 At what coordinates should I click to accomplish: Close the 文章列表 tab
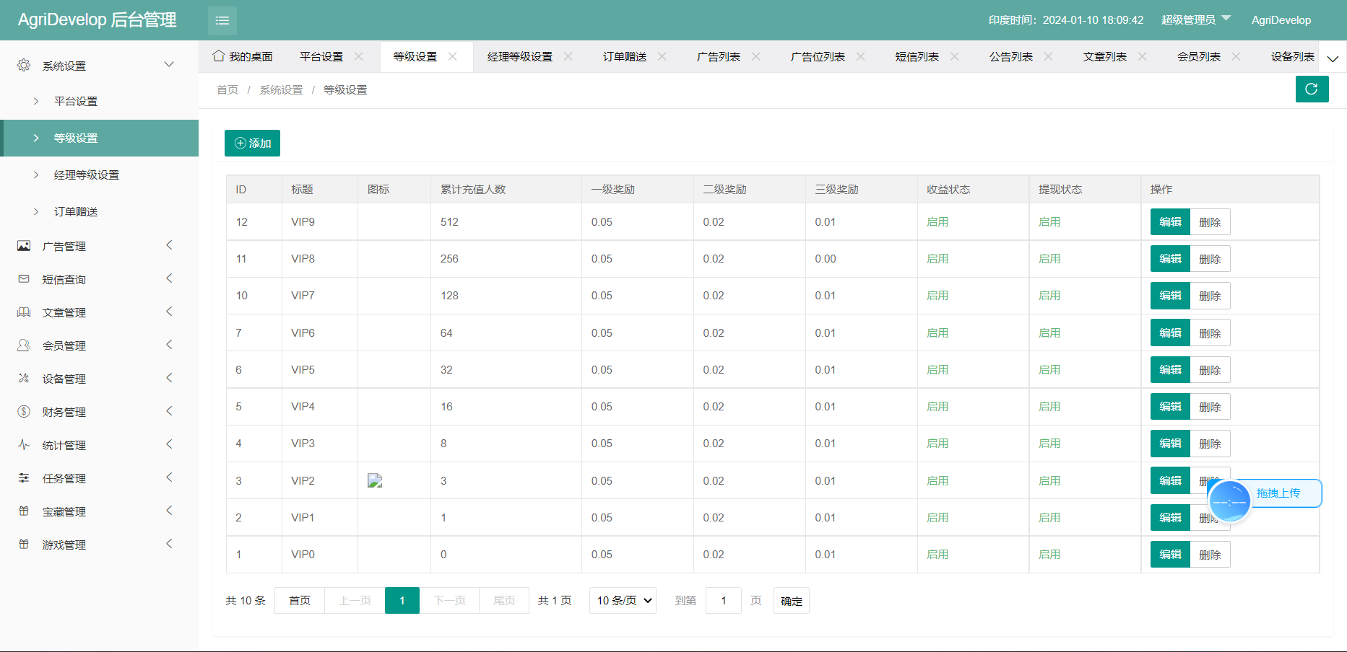[x=1143, y=56]
